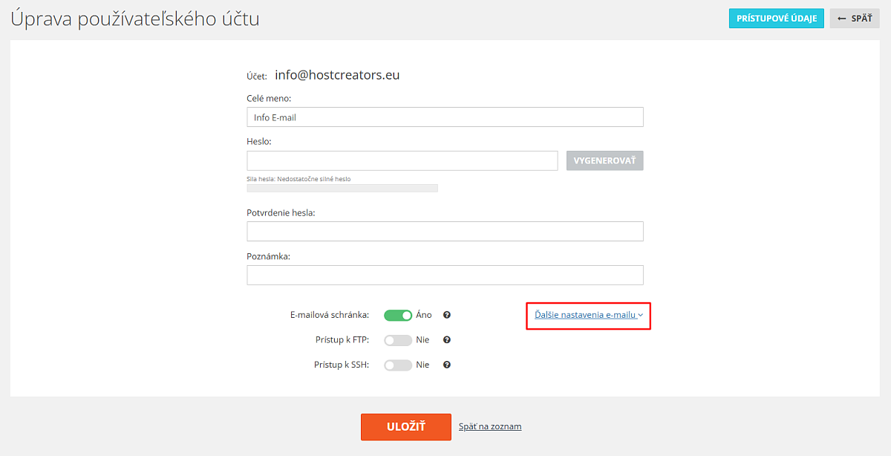891x456 pixels.
Task: Focus the Poznámka text field
Action: [x=445, y=275]
